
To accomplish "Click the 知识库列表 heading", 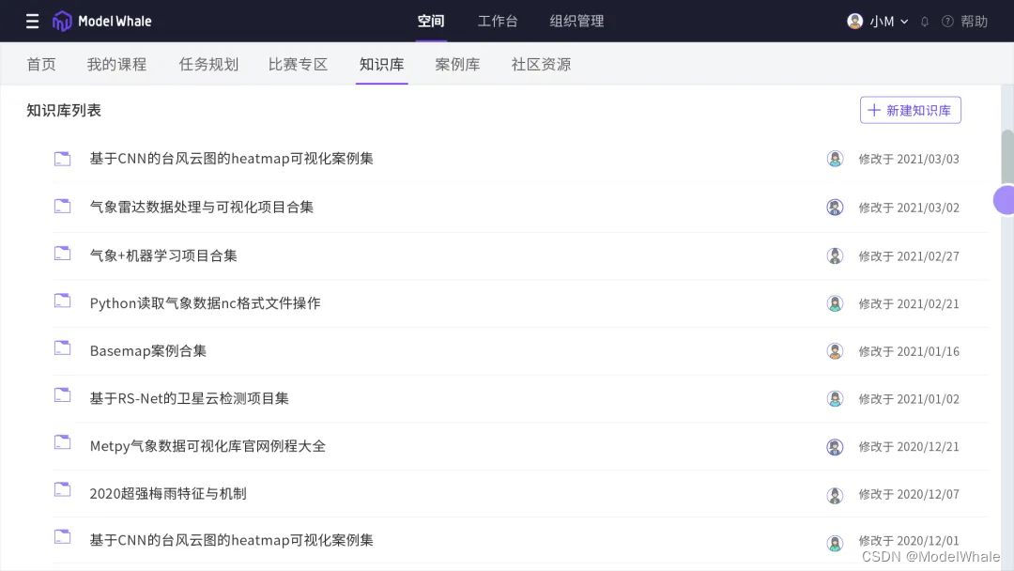I will pos(64,111).
